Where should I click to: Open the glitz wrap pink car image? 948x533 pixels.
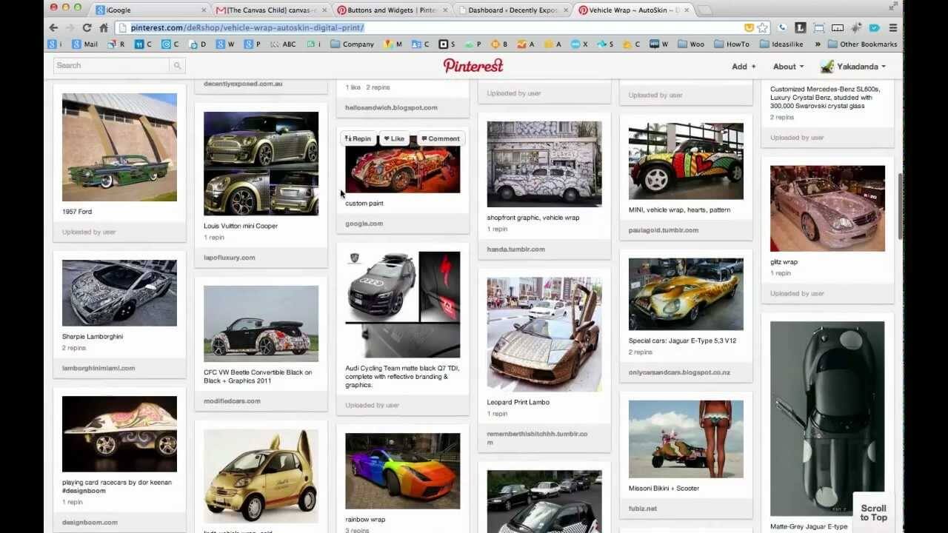(x=827, y=209)
